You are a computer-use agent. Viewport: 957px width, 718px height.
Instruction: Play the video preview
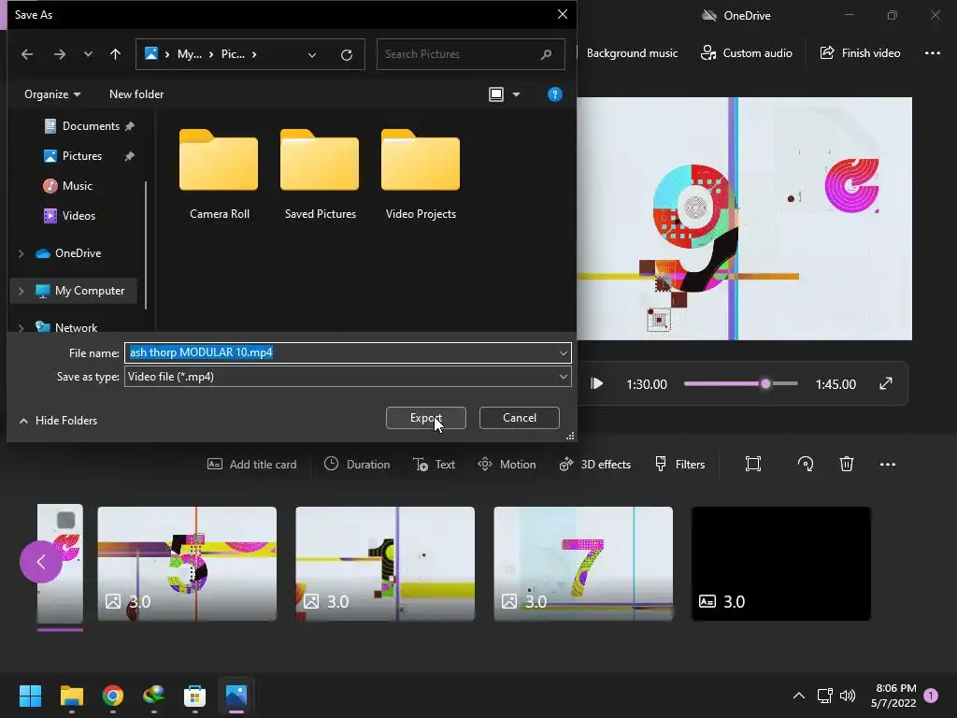(x=597, y=383)
